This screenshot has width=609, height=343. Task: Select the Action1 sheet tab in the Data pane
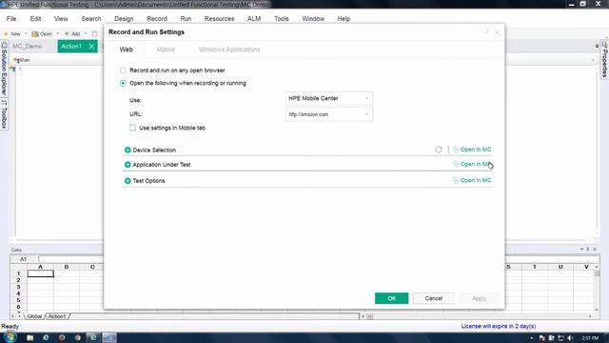(57, 316)
